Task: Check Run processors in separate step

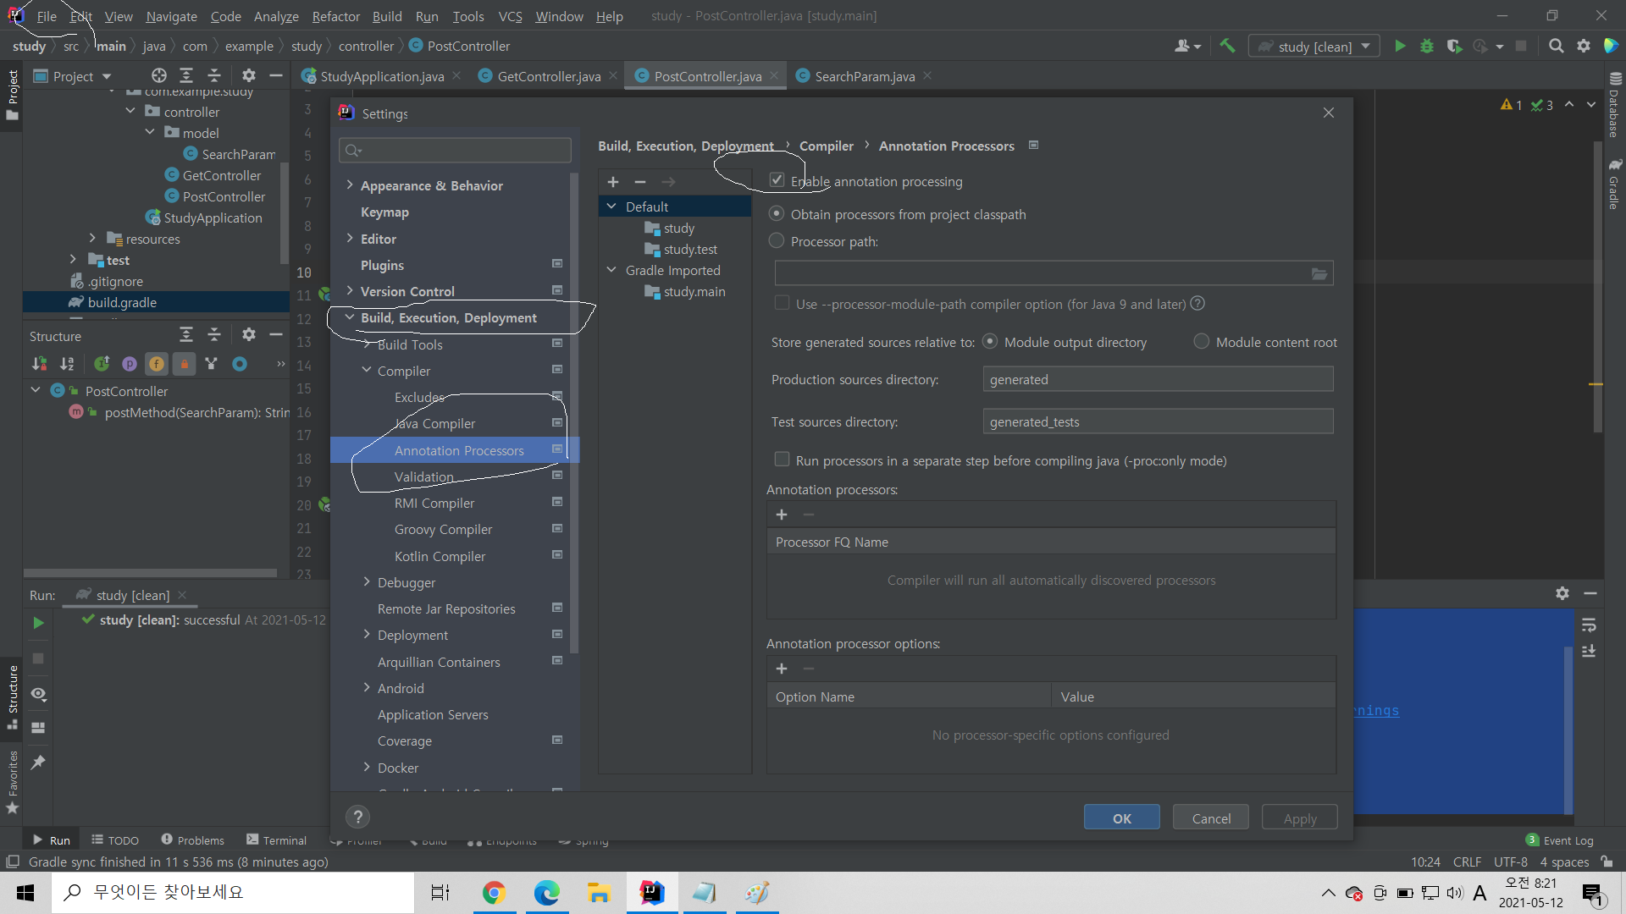Action: pyautogui.click(x=782, y=460)
